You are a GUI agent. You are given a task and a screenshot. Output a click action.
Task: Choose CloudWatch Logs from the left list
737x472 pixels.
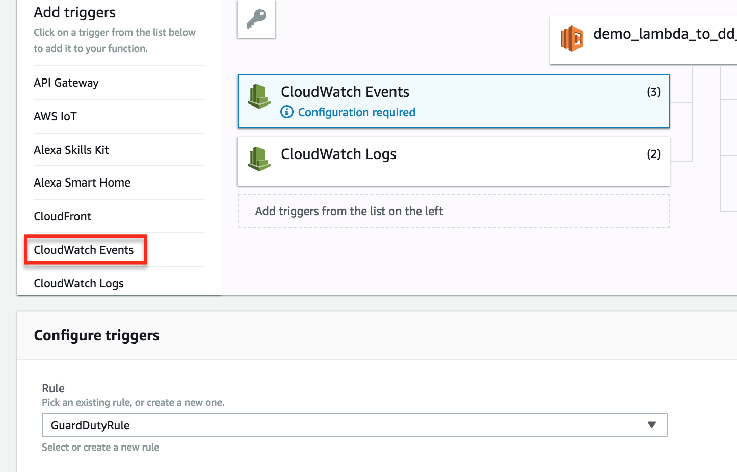point(78,283)
